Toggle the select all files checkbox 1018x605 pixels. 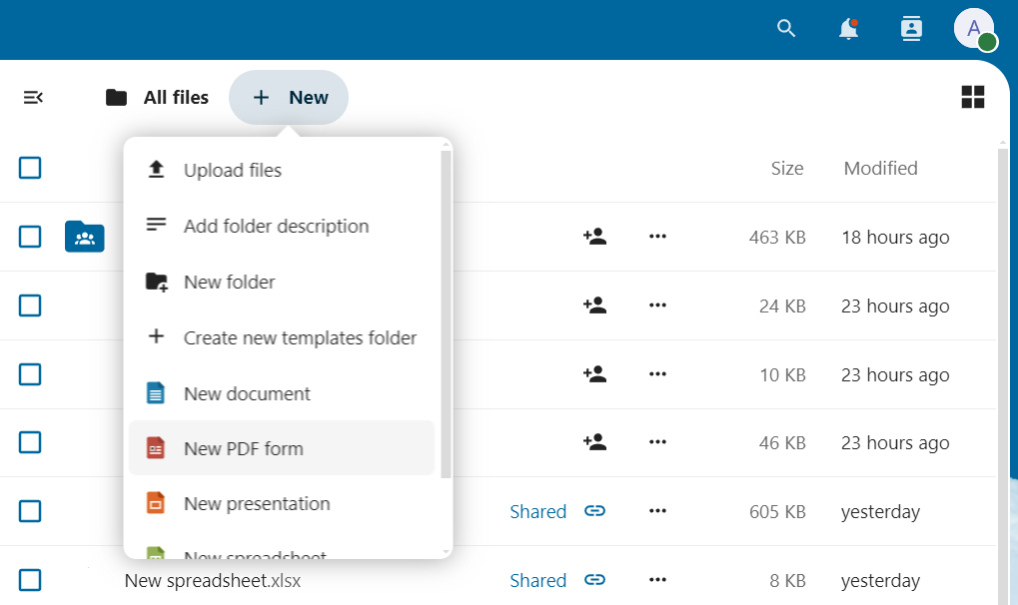point(30,168)
